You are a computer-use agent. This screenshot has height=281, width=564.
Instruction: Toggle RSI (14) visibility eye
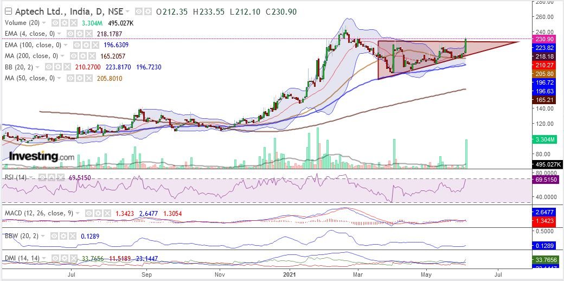coord(42,177)
